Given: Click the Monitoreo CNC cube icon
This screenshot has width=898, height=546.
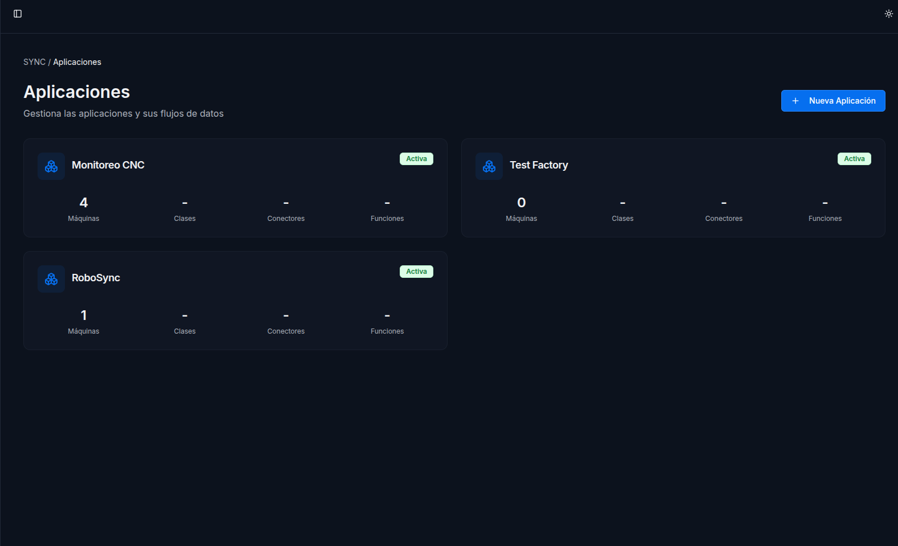Looking at the screenshot, I should [51, 166].
